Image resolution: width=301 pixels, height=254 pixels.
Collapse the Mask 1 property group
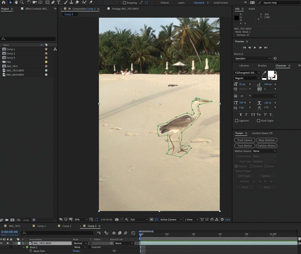pyautogui.click(x=24, y=247)
